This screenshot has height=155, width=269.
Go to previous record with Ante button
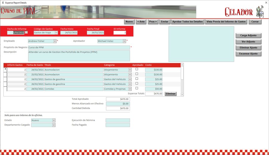(141, 22)
